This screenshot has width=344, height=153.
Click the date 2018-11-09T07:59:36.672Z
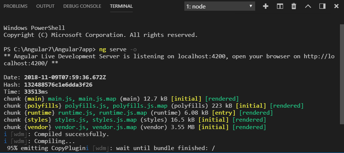[x=65, y=77]
